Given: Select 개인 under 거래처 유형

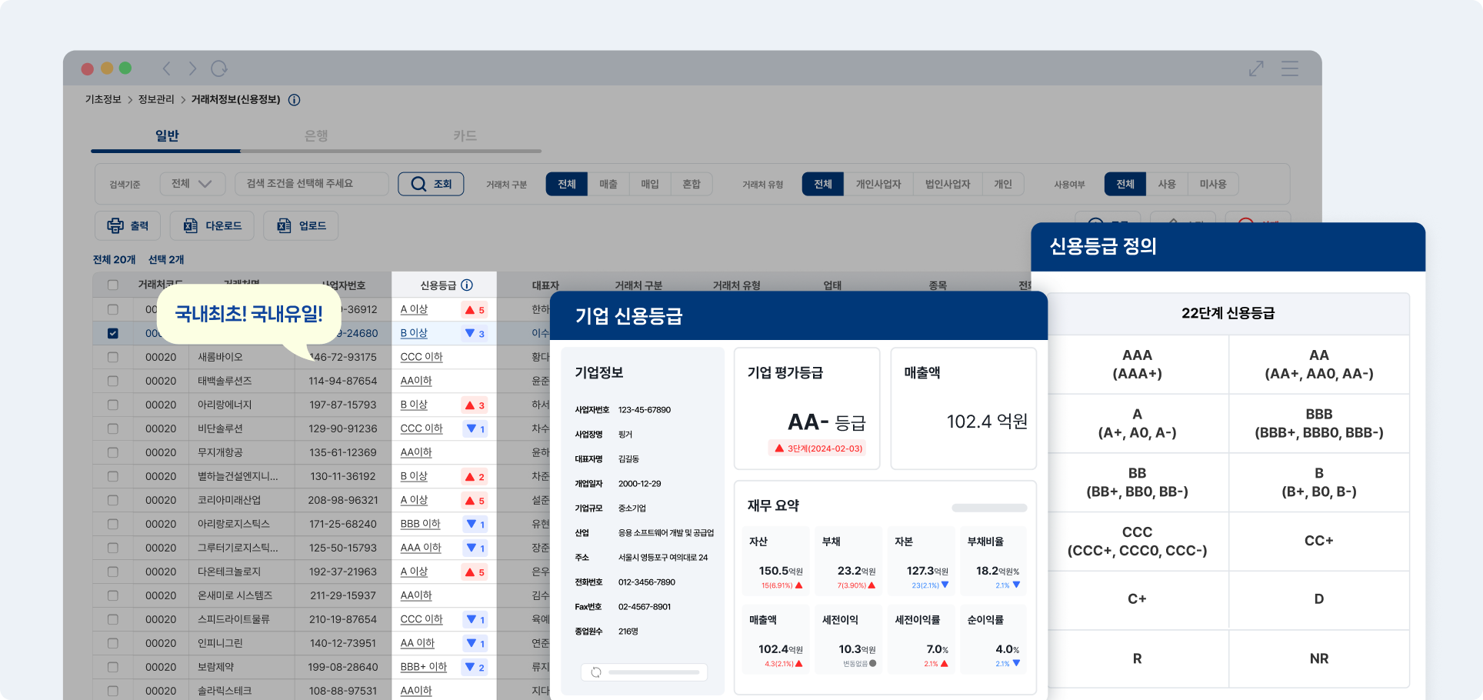Looking at the screenshot, I should pyautogui.click(x=1003, y=184).
